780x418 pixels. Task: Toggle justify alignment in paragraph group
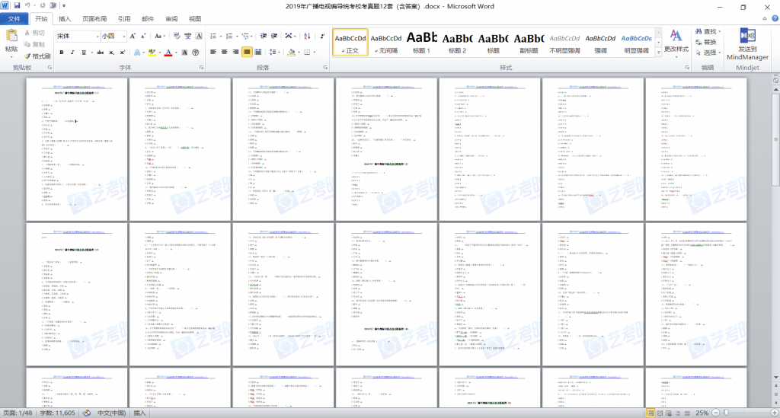point(248,53)
